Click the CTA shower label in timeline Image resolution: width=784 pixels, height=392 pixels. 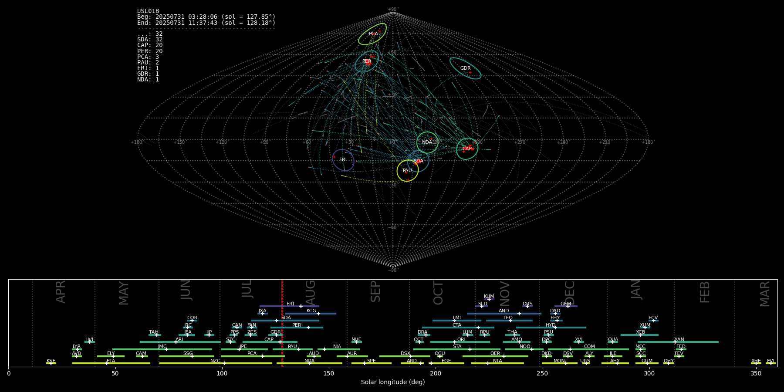coord(457,325)
